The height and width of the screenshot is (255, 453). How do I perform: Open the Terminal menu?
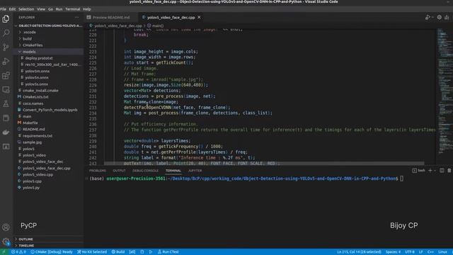72,9
